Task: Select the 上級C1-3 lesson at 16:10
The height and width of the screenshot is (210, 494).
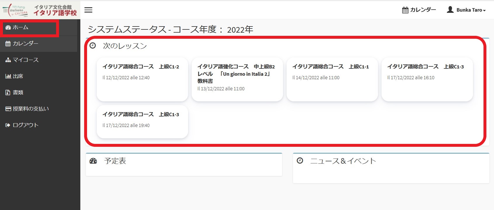Action: pos(427,79)
